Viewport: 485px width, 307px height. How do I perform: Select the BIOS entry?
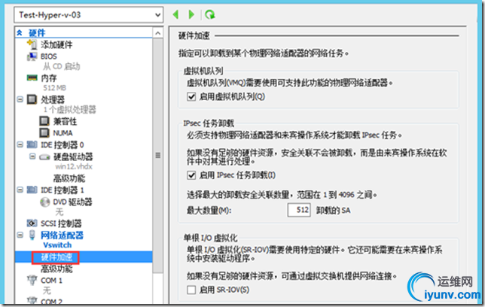coord(48,56)
